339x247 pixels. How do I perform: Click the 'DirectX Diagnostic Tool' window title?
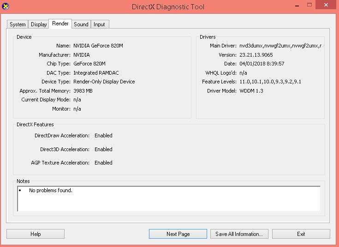[x=168, y=7]
